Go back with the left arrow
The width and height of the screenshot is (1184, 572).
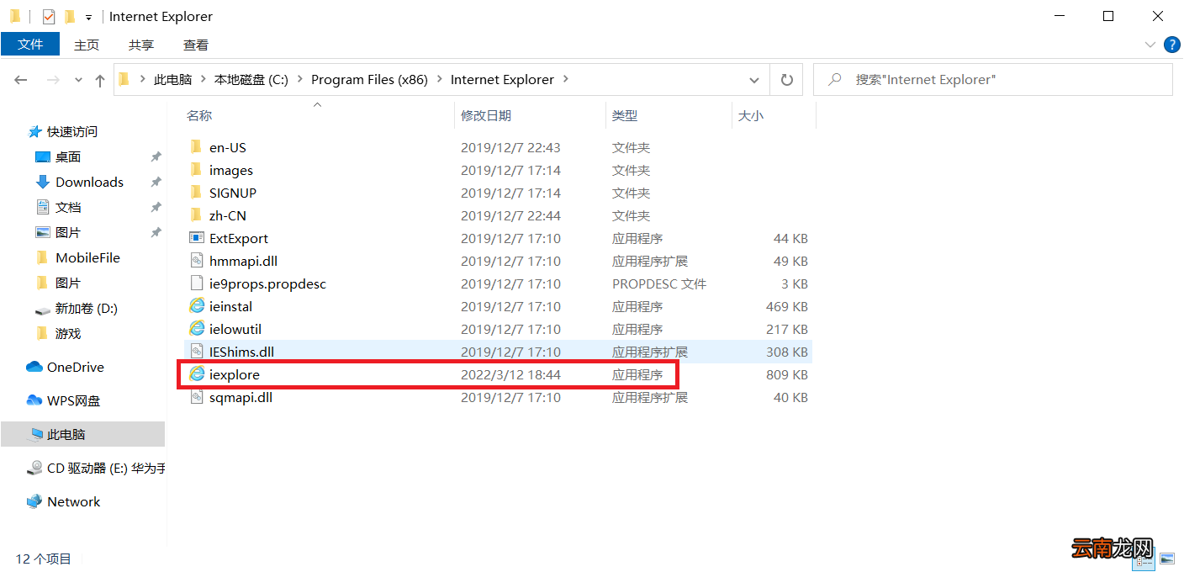point(21,80)
